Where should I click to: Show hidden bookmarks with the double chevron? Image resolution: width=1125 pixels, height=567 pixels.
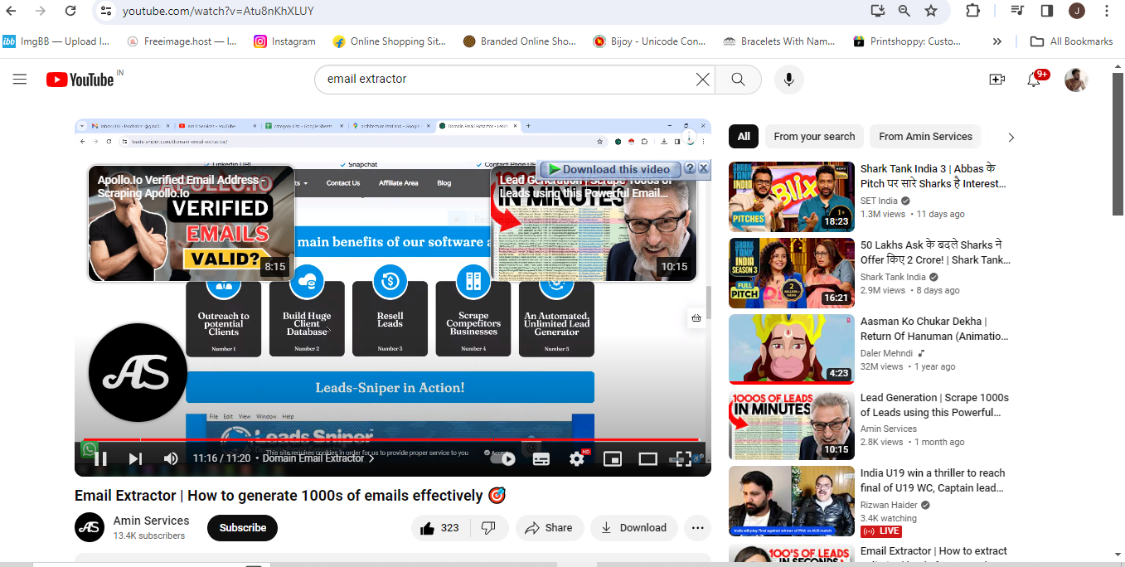pos(996,41)
